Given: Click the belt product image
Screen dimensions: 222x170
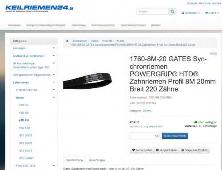Looking at the screenshot, I should coord(87,81).
